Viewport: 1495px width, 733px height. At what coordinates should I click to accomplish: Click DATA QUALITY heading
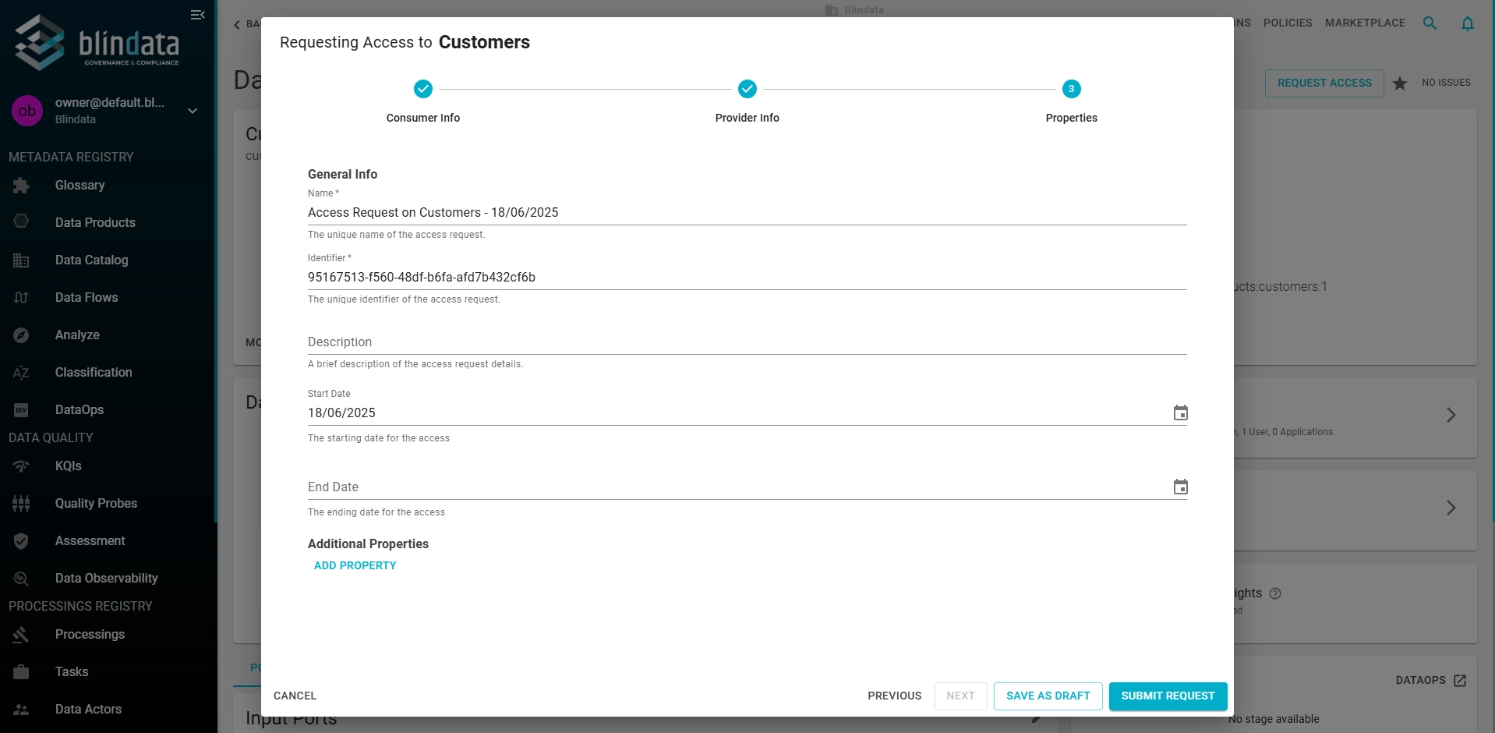click(x=51, y=437)
